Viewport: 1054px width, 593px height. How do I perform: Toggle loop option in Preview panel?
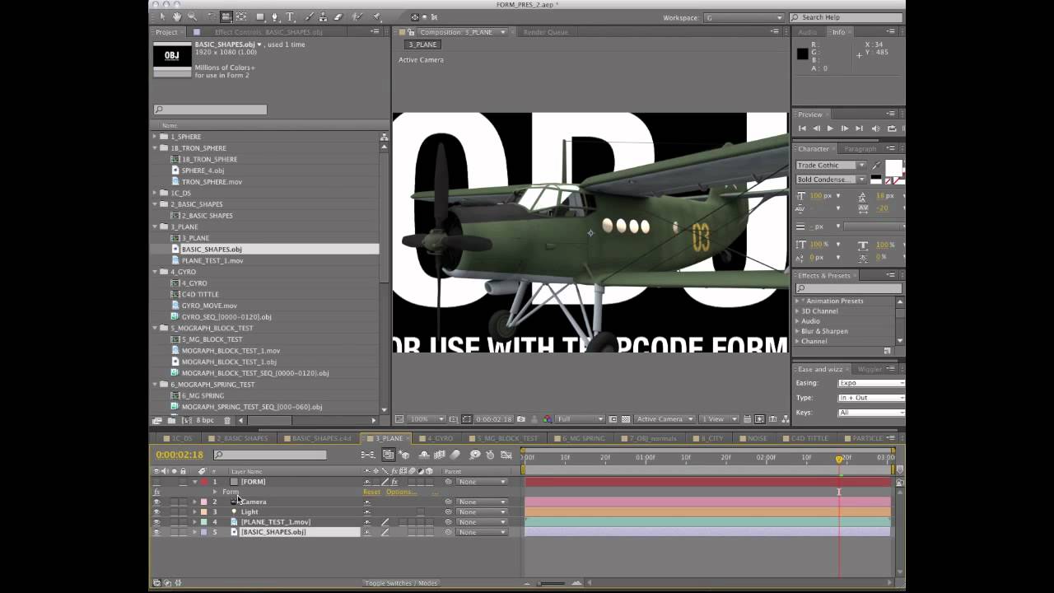891,128
